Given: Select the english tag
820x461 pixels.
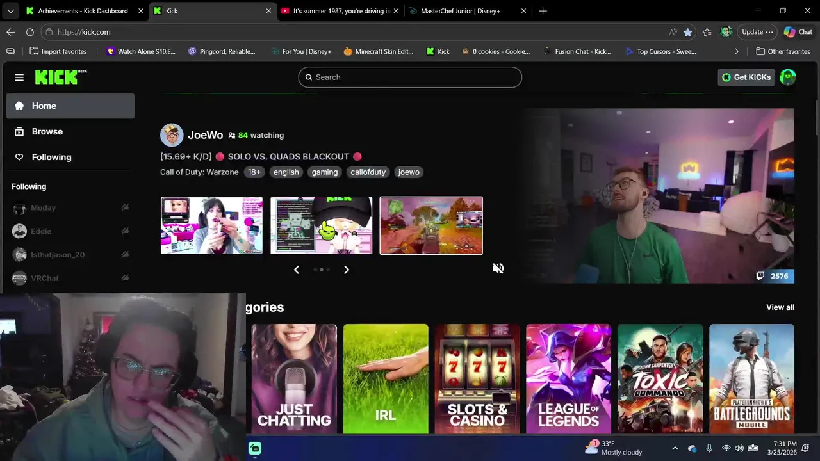Looking at the screenshot, I should [286, 172].
